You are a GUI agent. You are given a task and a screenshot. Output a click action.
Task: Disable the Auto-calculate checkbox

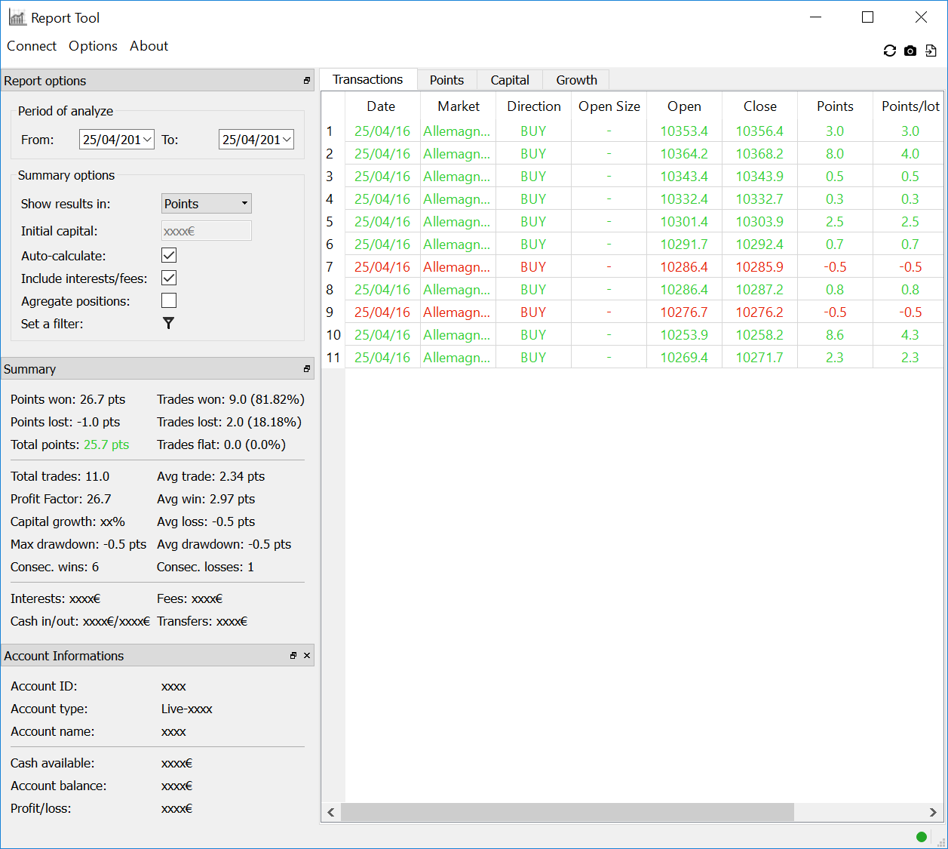tap(169, 256)
